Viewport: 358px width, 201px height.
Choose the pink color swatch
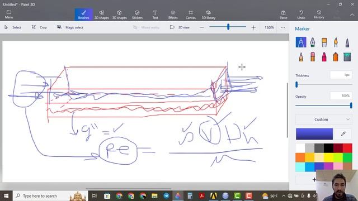(x=338, y=167)
